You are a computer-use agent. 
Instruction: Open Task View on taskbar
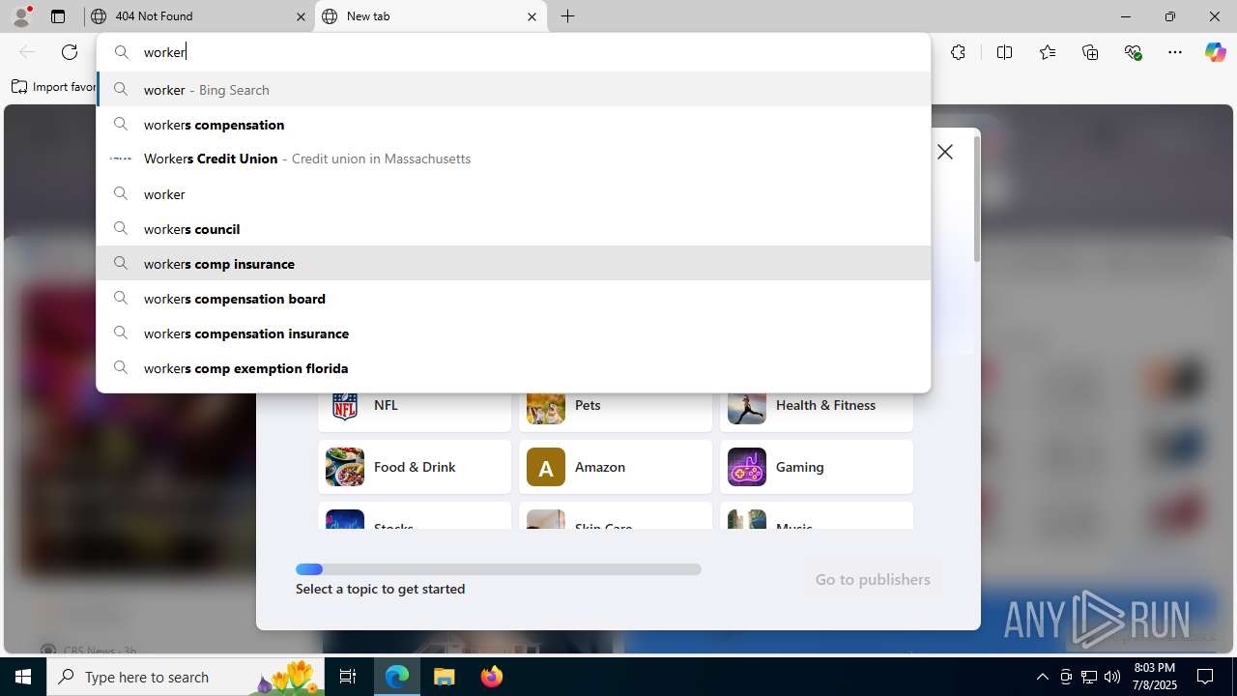point(348,677)
